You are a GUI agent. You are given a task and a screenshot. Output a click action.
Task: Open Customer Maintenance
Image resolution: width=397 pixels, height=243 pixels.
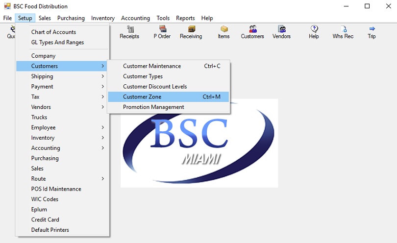click(169, 66)
